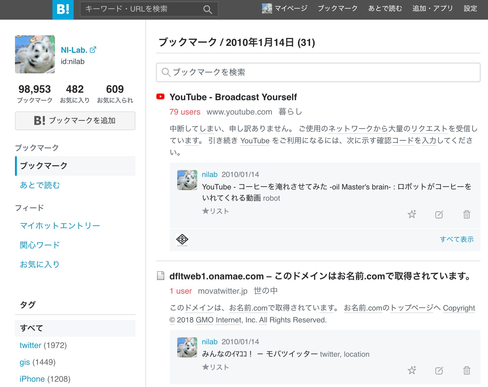
Task: Click the 79 users link
Action: click(x=185, y=112)
